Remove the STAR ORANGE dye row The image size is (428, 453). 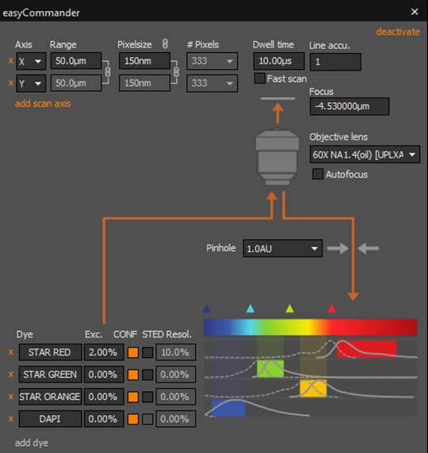[x=11, y=397]
